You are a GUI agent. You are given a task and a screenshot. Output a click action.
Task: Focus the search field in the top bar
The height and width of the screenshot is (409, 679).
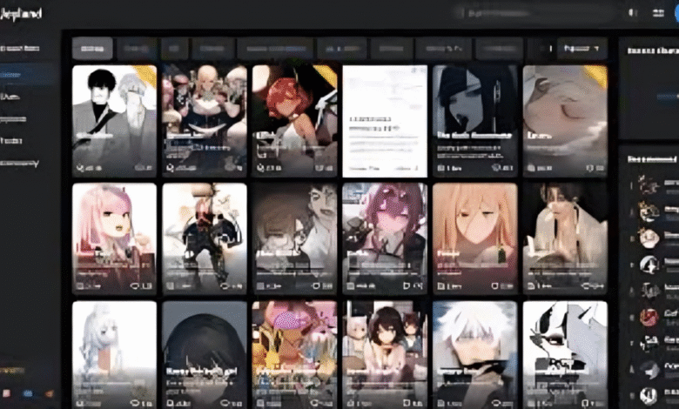click(539, 13)
